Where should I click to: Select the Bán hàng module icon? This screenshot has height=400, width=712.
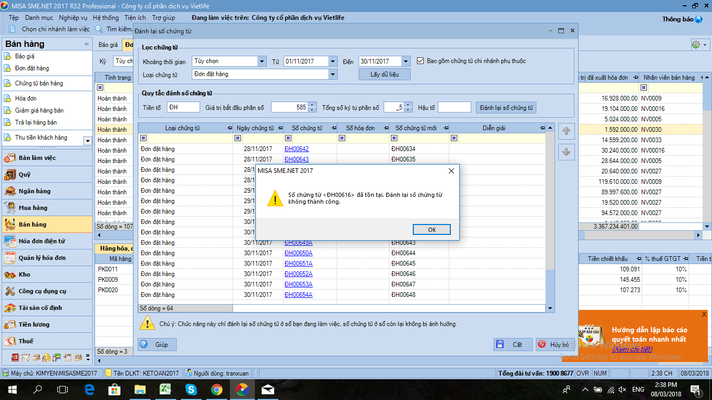[x=10, y=224]
